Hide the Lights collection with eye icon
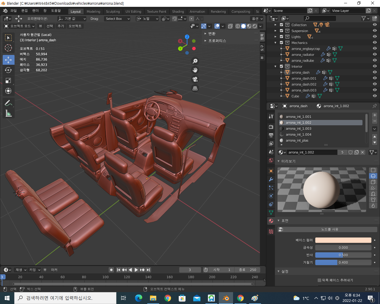This screenshot has width=380, height=304. pyautogui.click(x=375, y=37)
